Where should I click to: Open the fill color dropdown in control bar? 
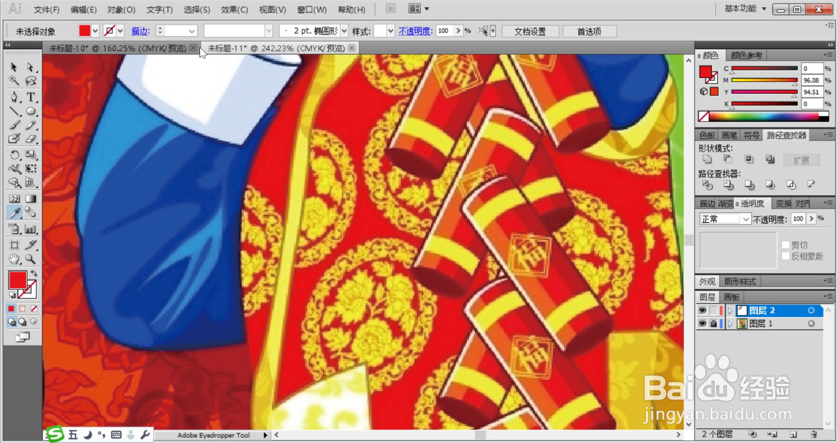coord(95,31)
